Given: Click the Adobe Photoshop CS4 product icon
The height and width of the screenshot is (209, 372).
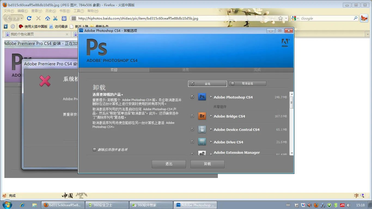Looking at the screenshot, I should [x=202, y=97].
